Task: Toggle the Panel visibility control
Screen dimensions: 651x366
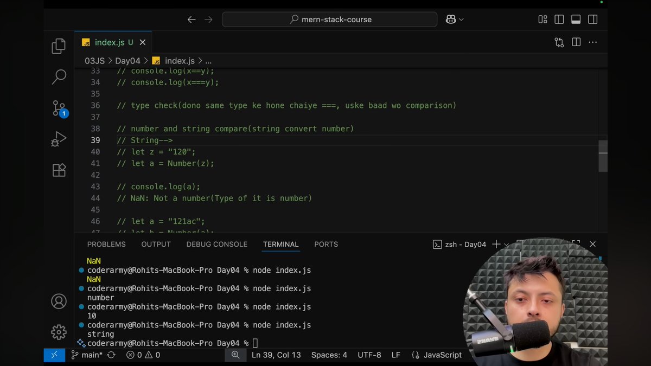Action: (x=576, y=19)
